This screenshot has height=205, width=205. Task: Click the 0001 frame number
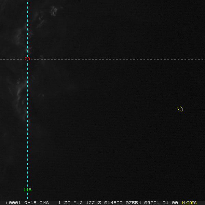(15, 203)
